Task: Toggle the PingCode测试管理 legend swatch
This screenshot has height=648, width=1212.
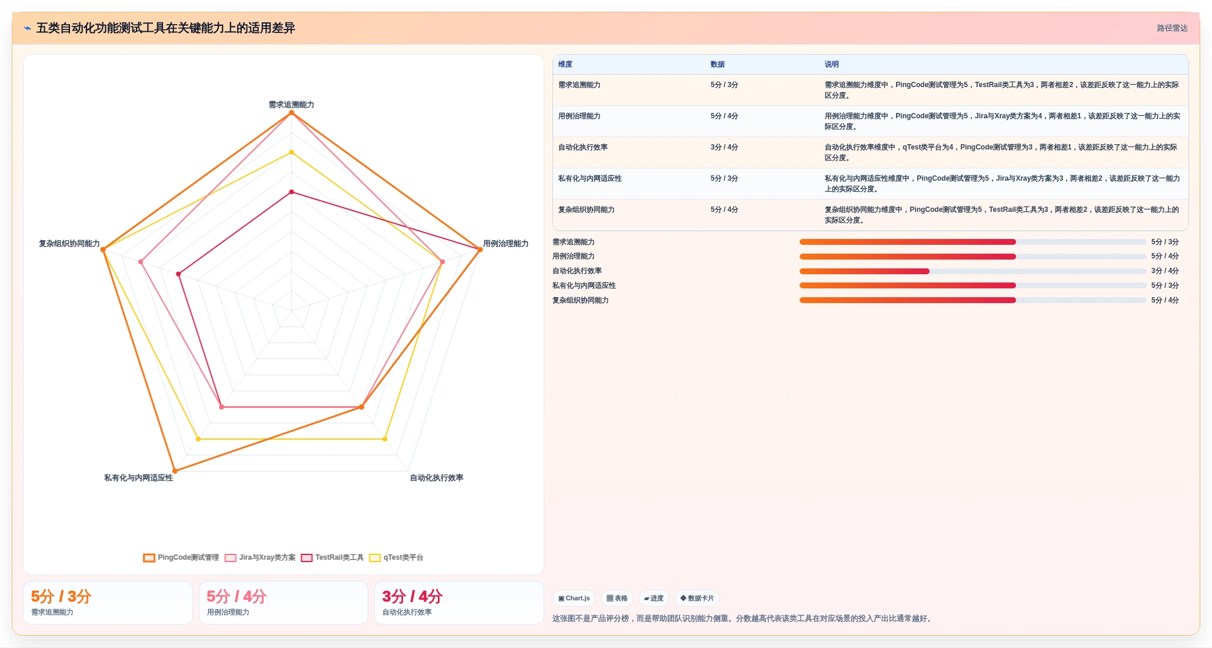Action: (x=149, y=558)
